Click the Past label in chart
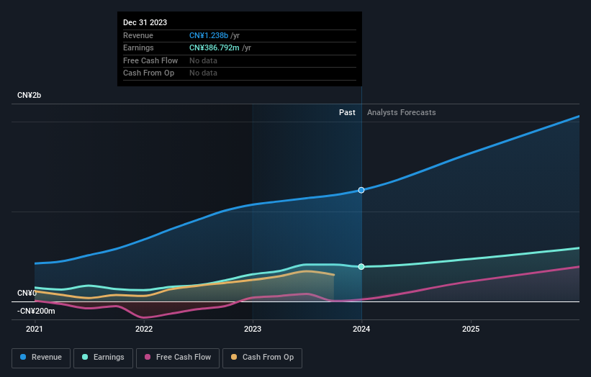The height and width of the screenshot is (377, 591). point(347,113)
